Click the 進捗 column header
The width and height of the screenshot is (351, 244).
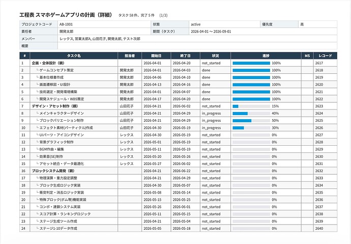click(x=266, y=56)
